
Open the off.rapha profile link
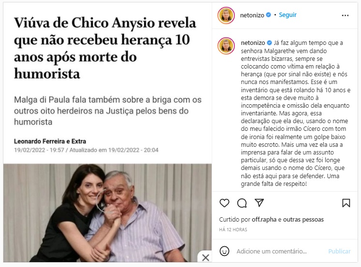[264, 220]
